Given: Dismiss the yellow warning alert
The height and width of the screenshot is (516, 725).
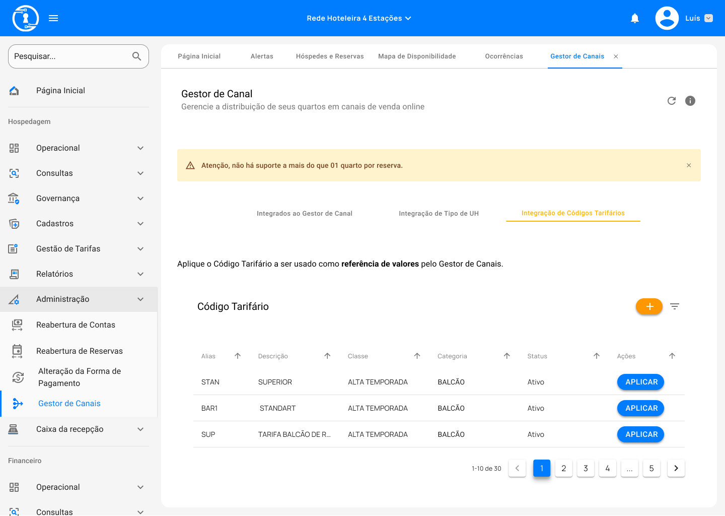Looking at the screenshot, I should 689,165.
